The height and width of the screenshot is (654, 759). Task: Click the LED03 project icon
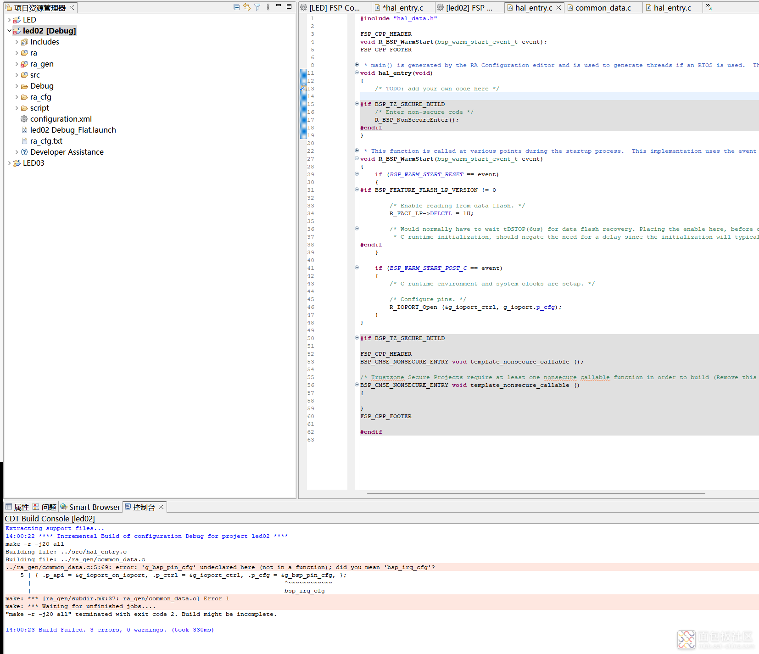17,163
